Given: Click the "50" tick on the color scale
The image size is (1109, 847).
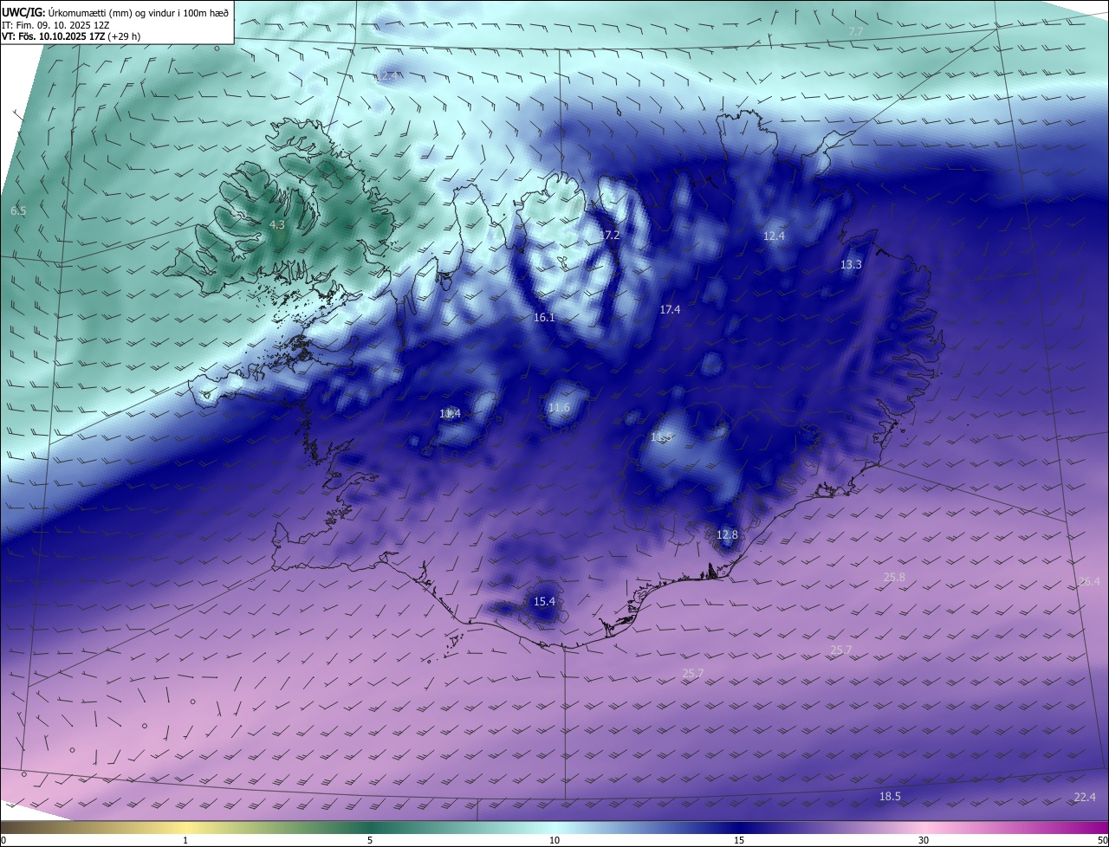Looking at the screenshot, I should point(1102,841).
